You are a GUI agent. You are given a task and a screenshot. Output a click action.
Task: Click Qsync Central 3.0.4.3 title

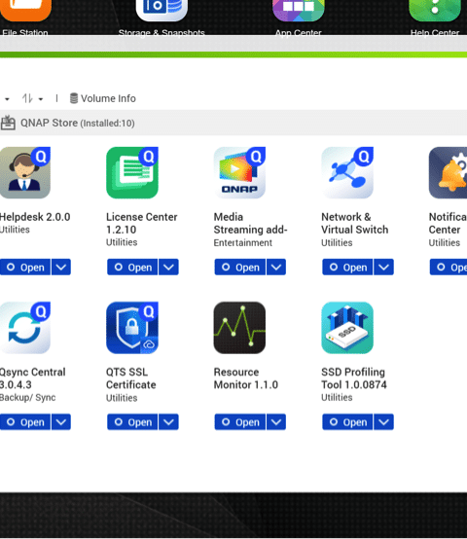click(33, 378)
